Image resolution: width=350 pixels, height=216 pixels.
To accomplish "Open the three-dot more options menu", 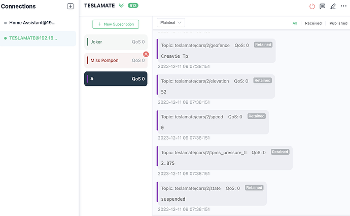I will point(343,7).
